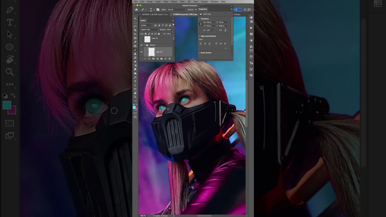Open the Image menu
The height and width of the screenshot is (217, 386).
(x=150, y=2)
